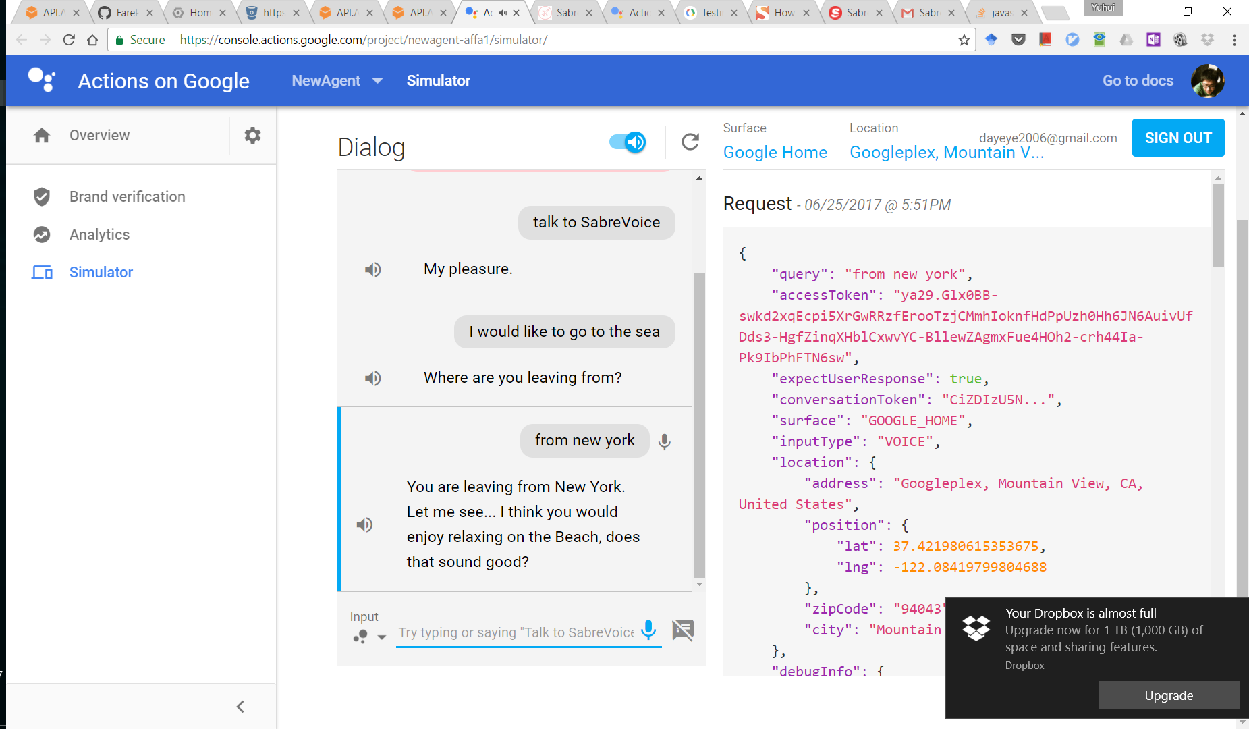Click the SIGN OUT button
Screen dimensions: 1249x729
1178,138
